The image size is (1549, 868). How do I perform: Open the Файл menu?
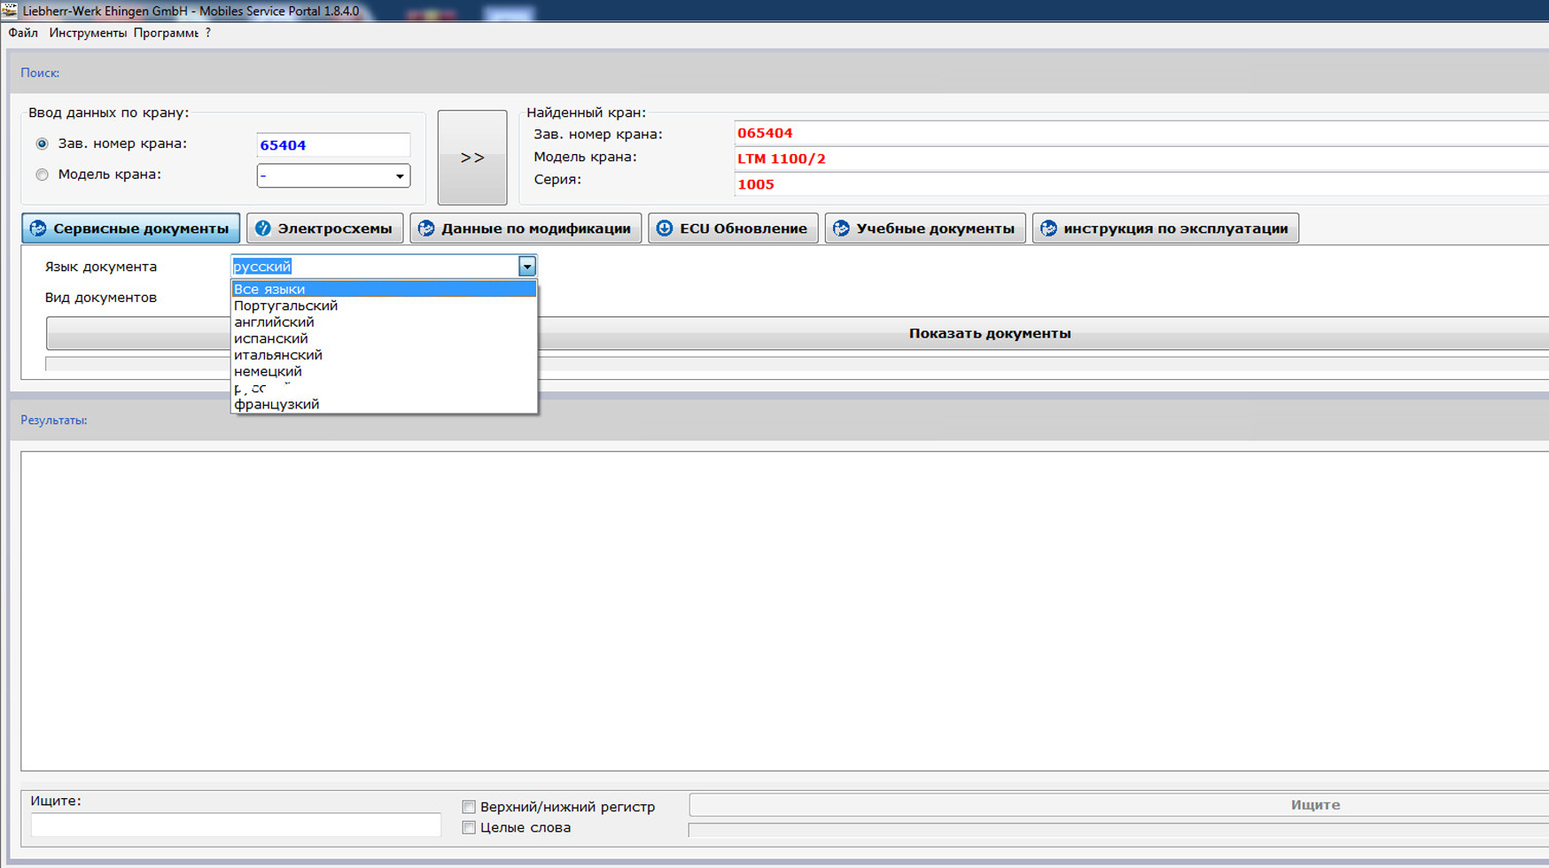tap(23, 33)
